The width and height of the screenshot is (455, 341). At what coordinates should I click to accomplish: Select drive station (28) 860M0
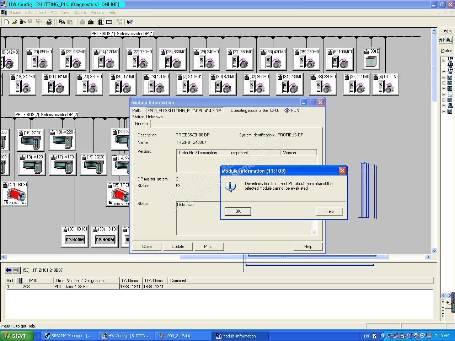pos(173,59)
